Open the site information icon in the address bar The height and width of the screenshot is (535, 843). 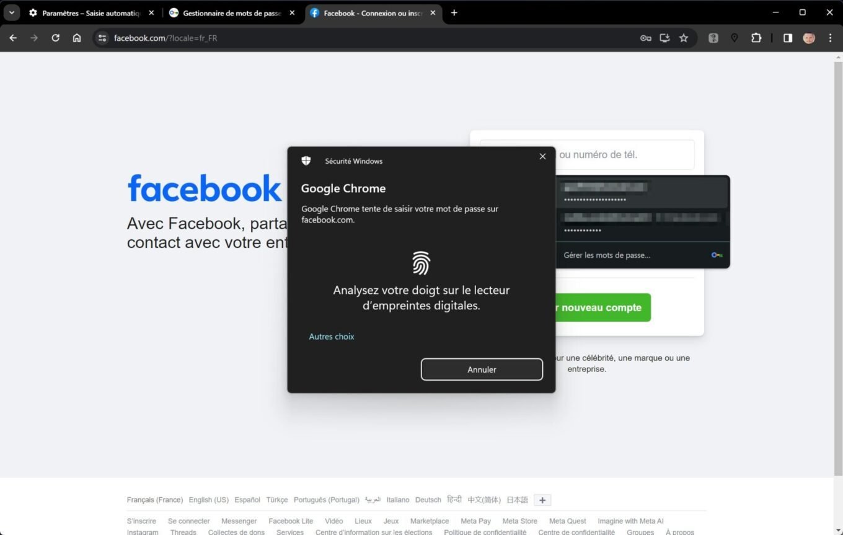(102, 38)
